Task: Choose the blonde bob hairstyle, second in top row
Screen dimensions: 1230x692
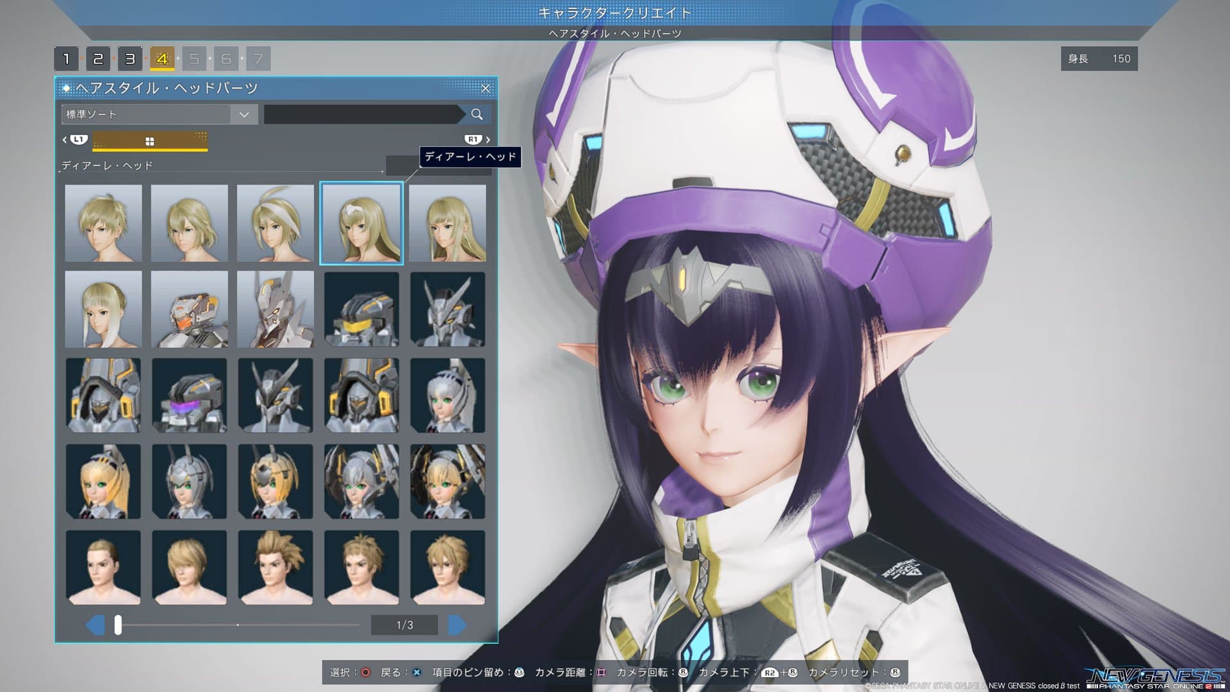Action: coord(190,223)
